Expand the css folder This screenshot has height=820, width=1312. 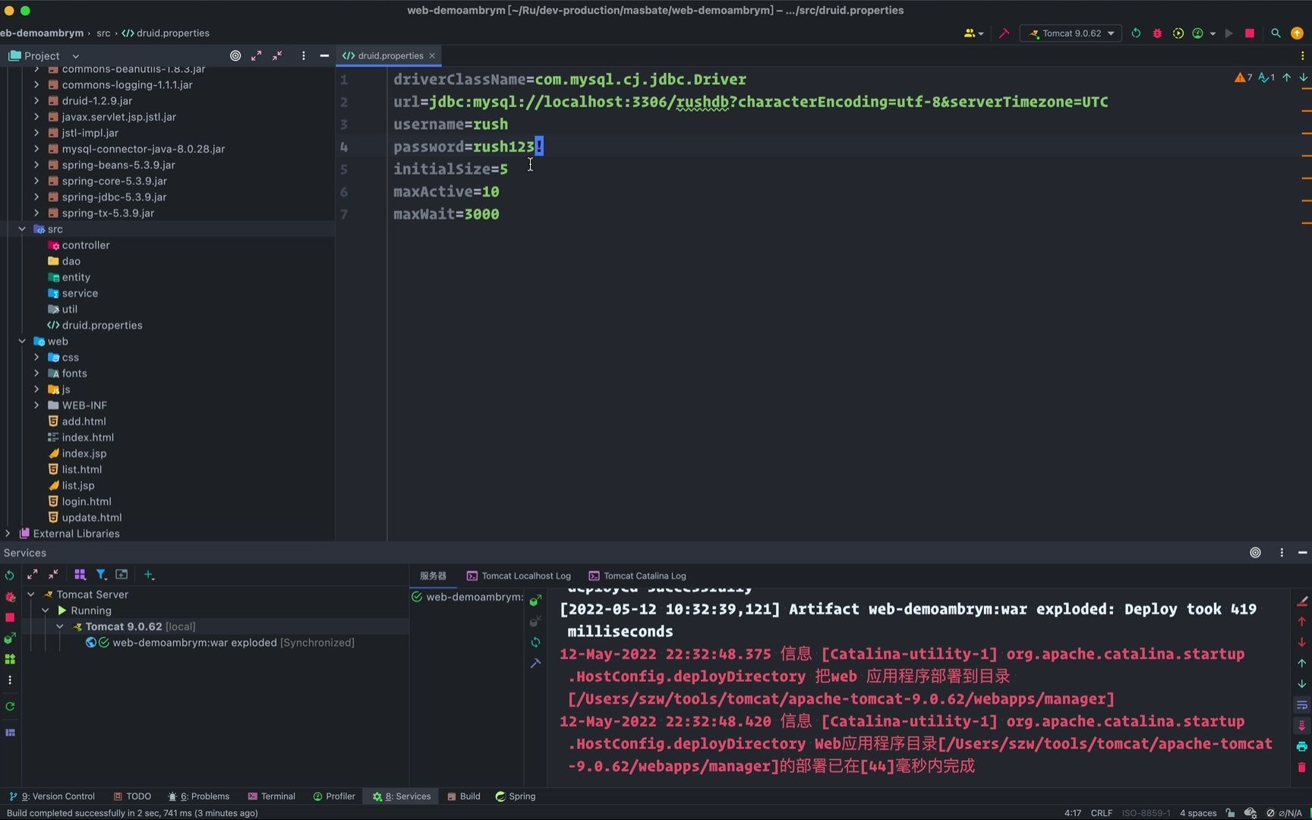click(x=36, y=358)
